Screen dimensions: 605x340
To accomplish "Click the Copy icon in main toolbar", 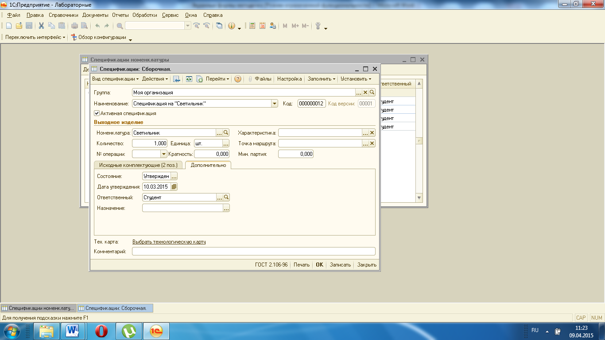I will point(51,26).
